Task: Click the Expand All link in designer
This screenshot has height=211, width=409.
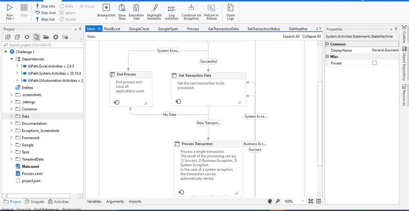Action: pos(291,36)
